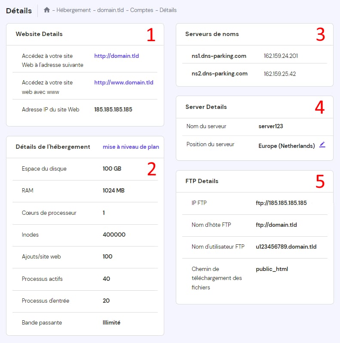340x343 pixels.
Task: Select the website IP address 185.185.185.185
Action: coord(113,109)
